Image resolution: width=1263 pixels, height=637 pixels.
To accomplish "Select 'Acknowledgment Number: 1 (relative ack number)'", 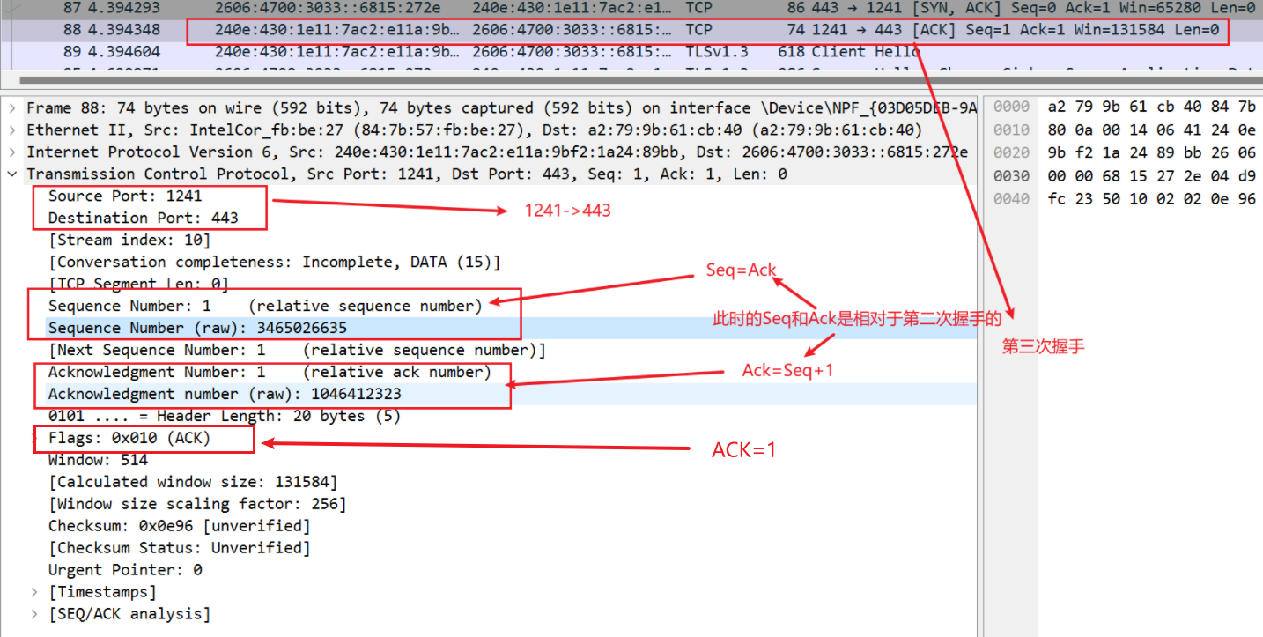I will coord(270,372).
